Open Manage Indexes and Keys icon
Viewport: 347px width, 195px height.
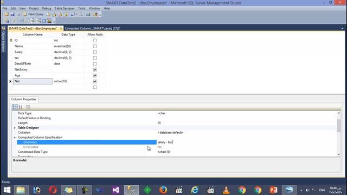point(28,21)
